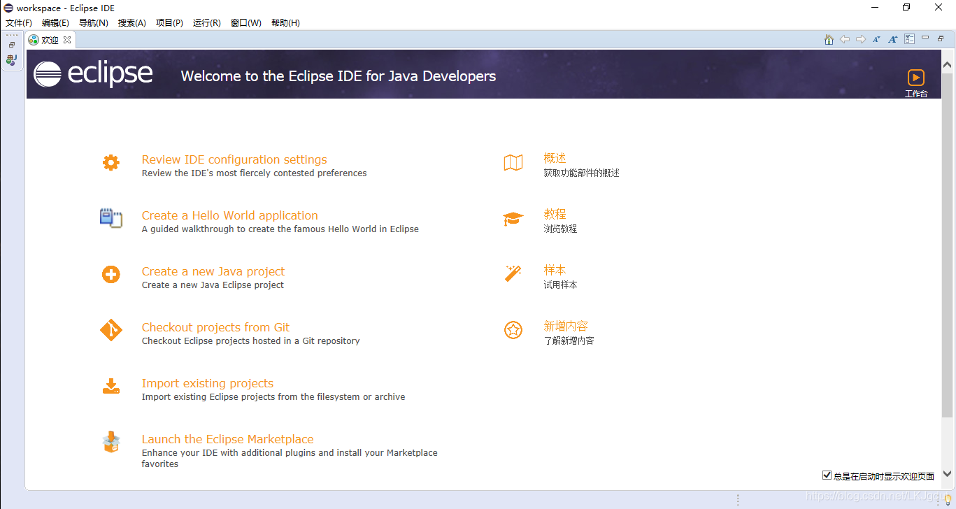Click the 工作台 label under the play icon
This screenshot has width=956, height=509.
(x=916, y=94)
